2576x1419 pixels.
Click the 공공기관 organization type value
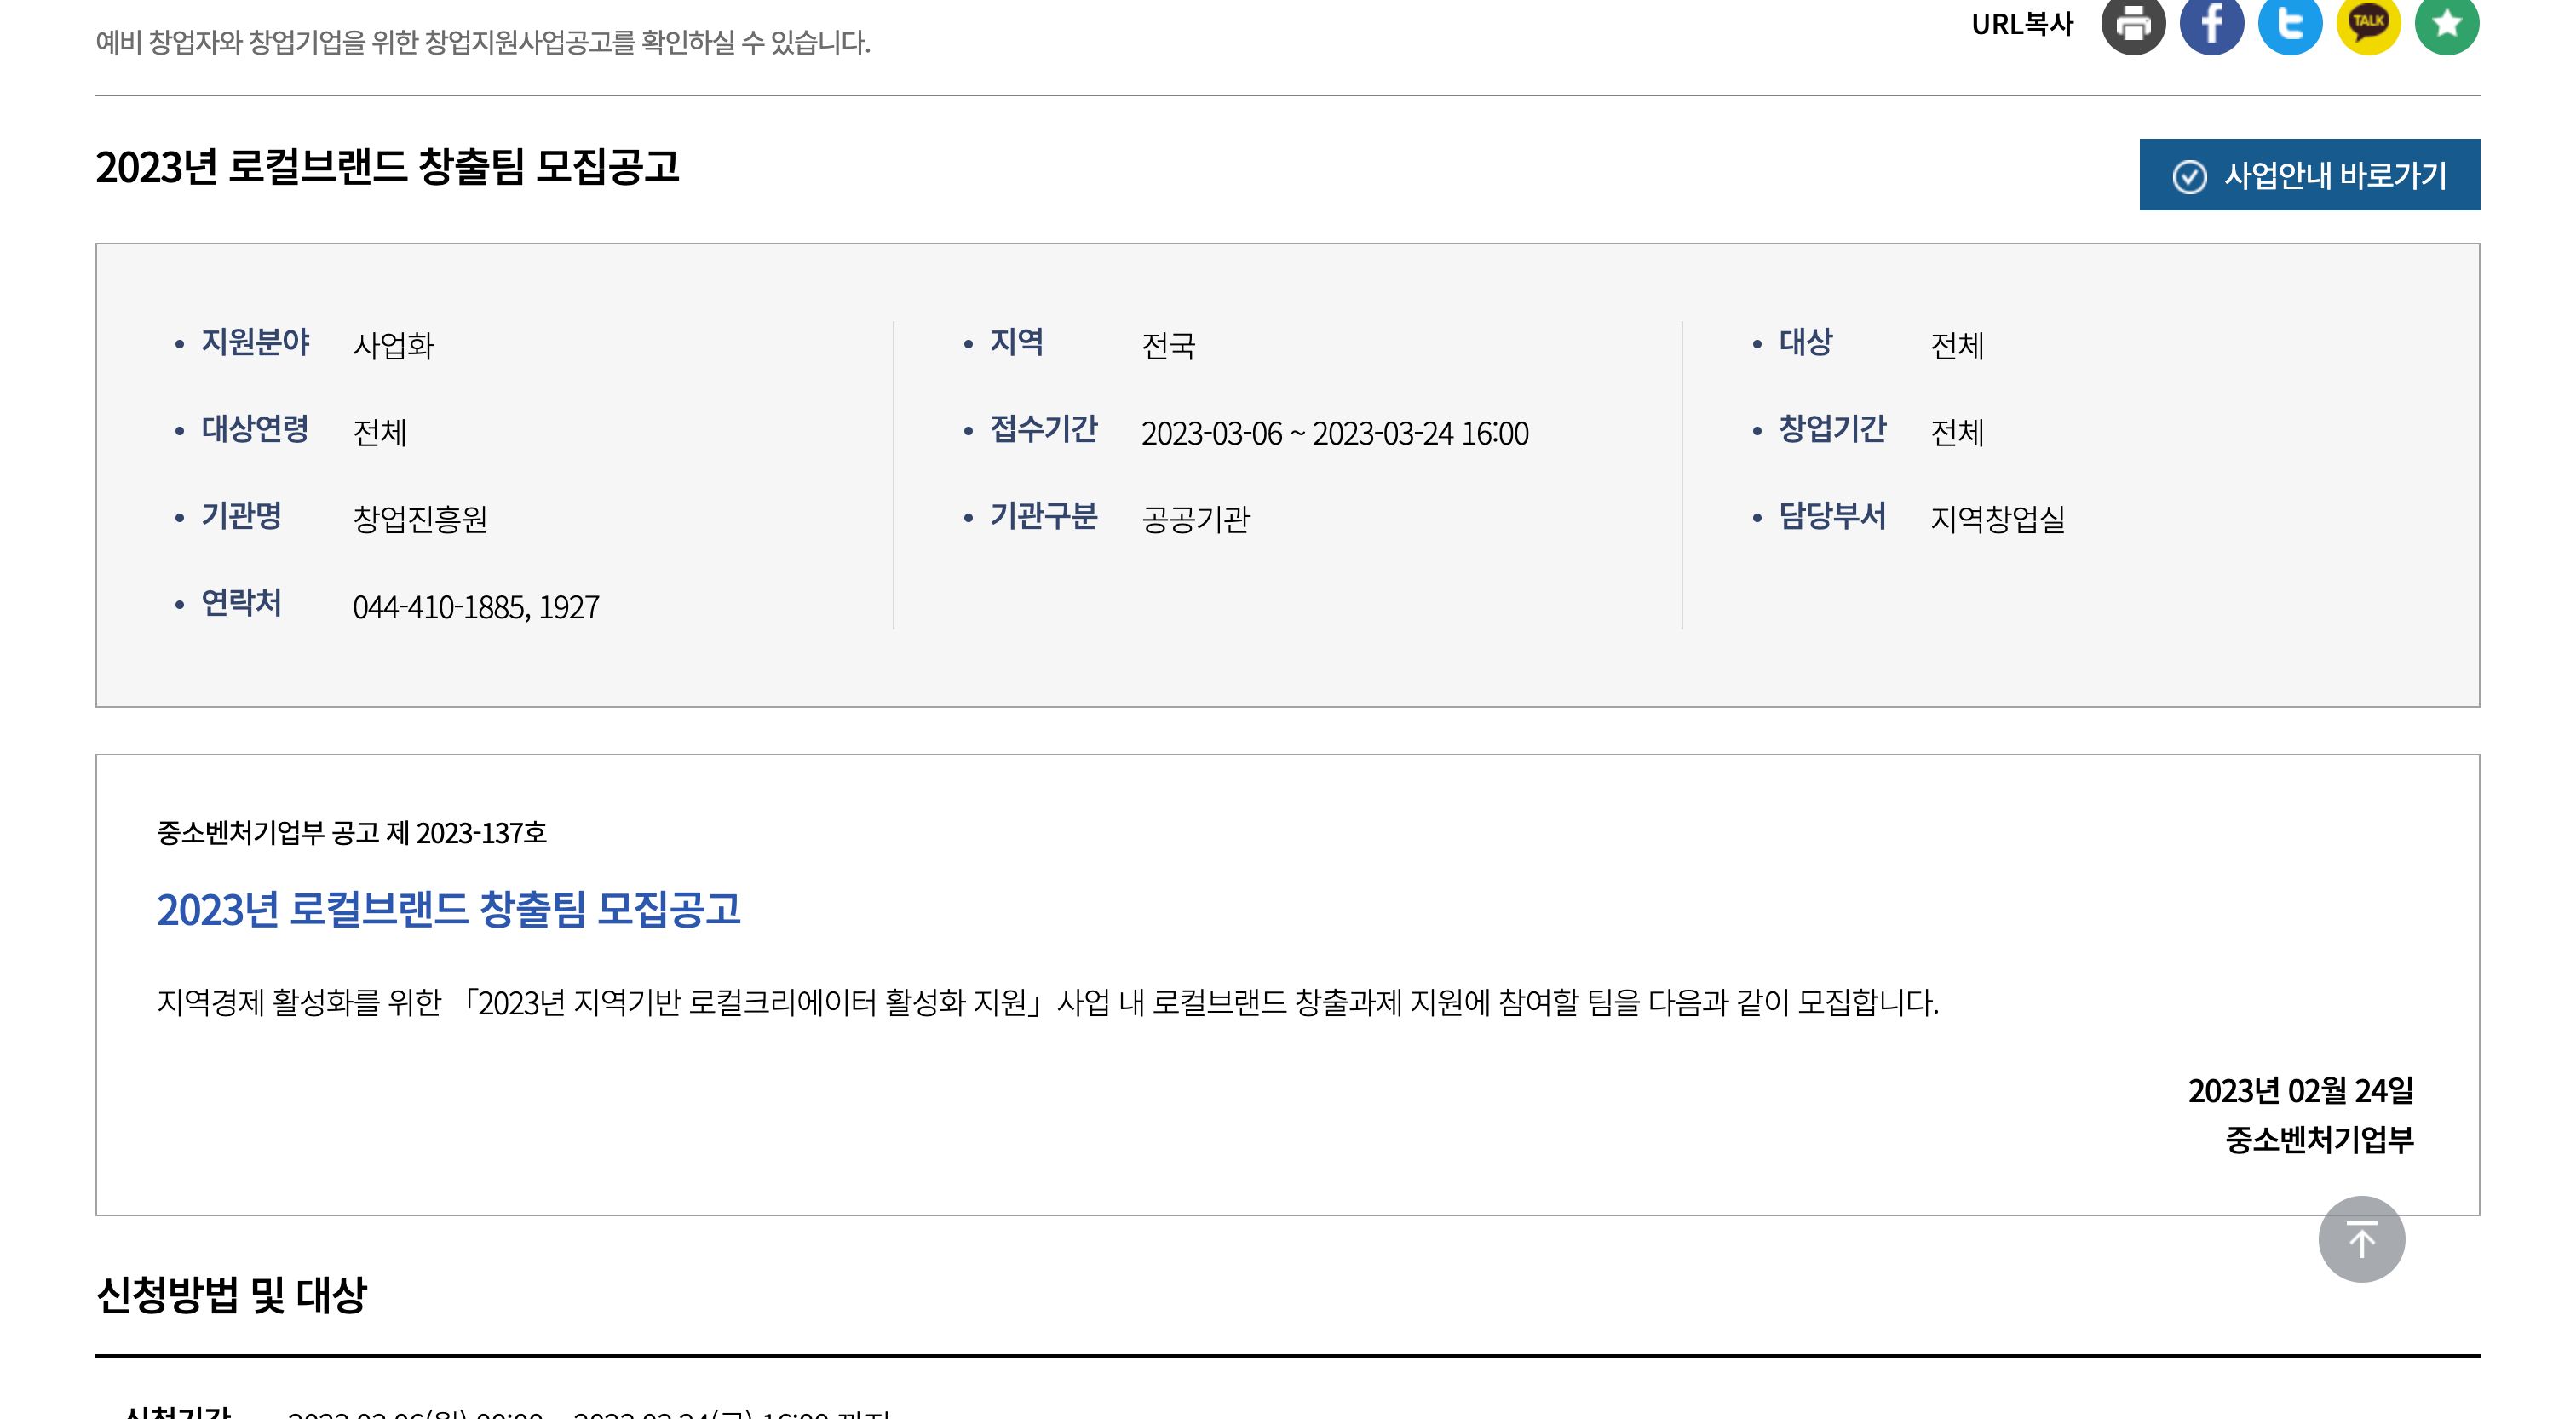(x=1195, y=519)
